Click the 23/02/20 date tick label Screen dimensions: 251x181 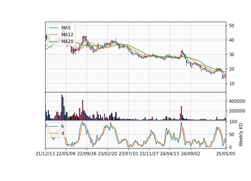coord(107,154)
